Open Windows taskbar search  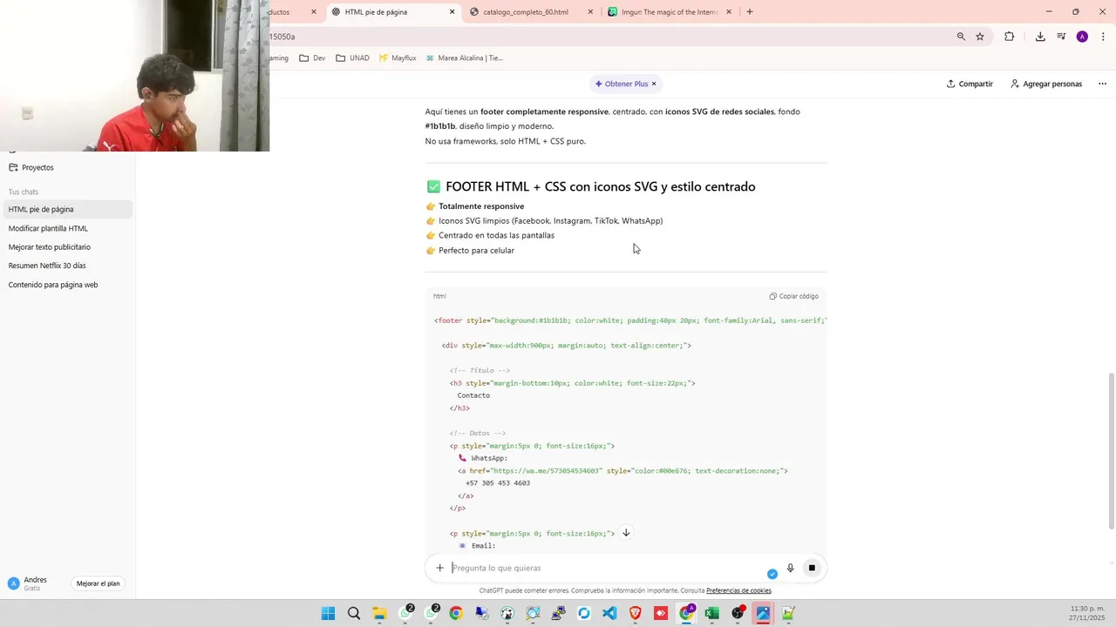[x=354, y=614]
